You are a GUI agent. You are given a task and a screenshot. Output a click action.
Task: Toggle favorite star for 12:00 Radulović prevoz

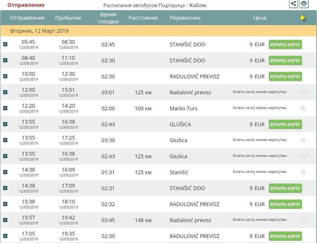click(x=303, y=92)
